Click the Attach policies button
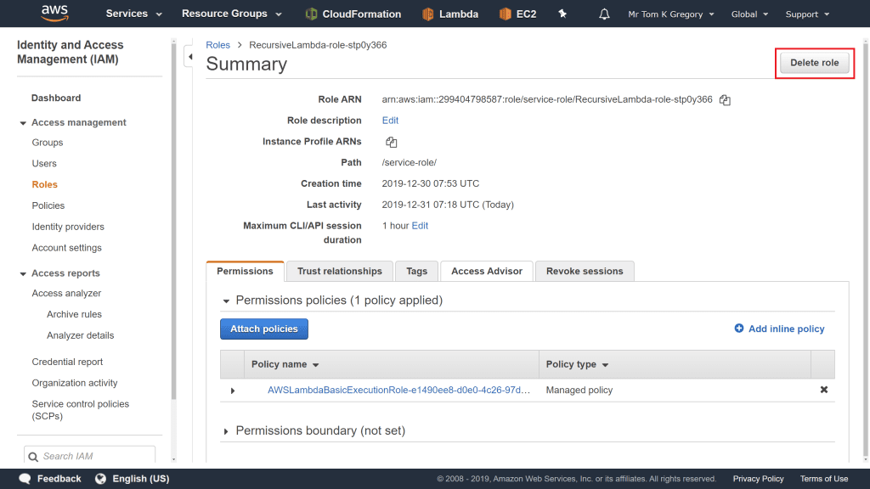The width and height of the screenshot is (870, 489). click(263, 329)
